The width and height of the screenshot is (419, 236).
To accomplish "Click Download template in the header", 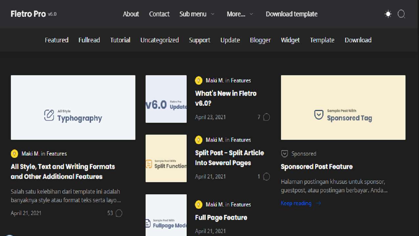I will [291, 14].
